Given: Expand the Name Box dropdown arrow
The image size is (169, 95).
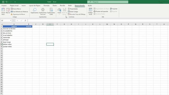Looking at the screenshot, I should [11, 21].
